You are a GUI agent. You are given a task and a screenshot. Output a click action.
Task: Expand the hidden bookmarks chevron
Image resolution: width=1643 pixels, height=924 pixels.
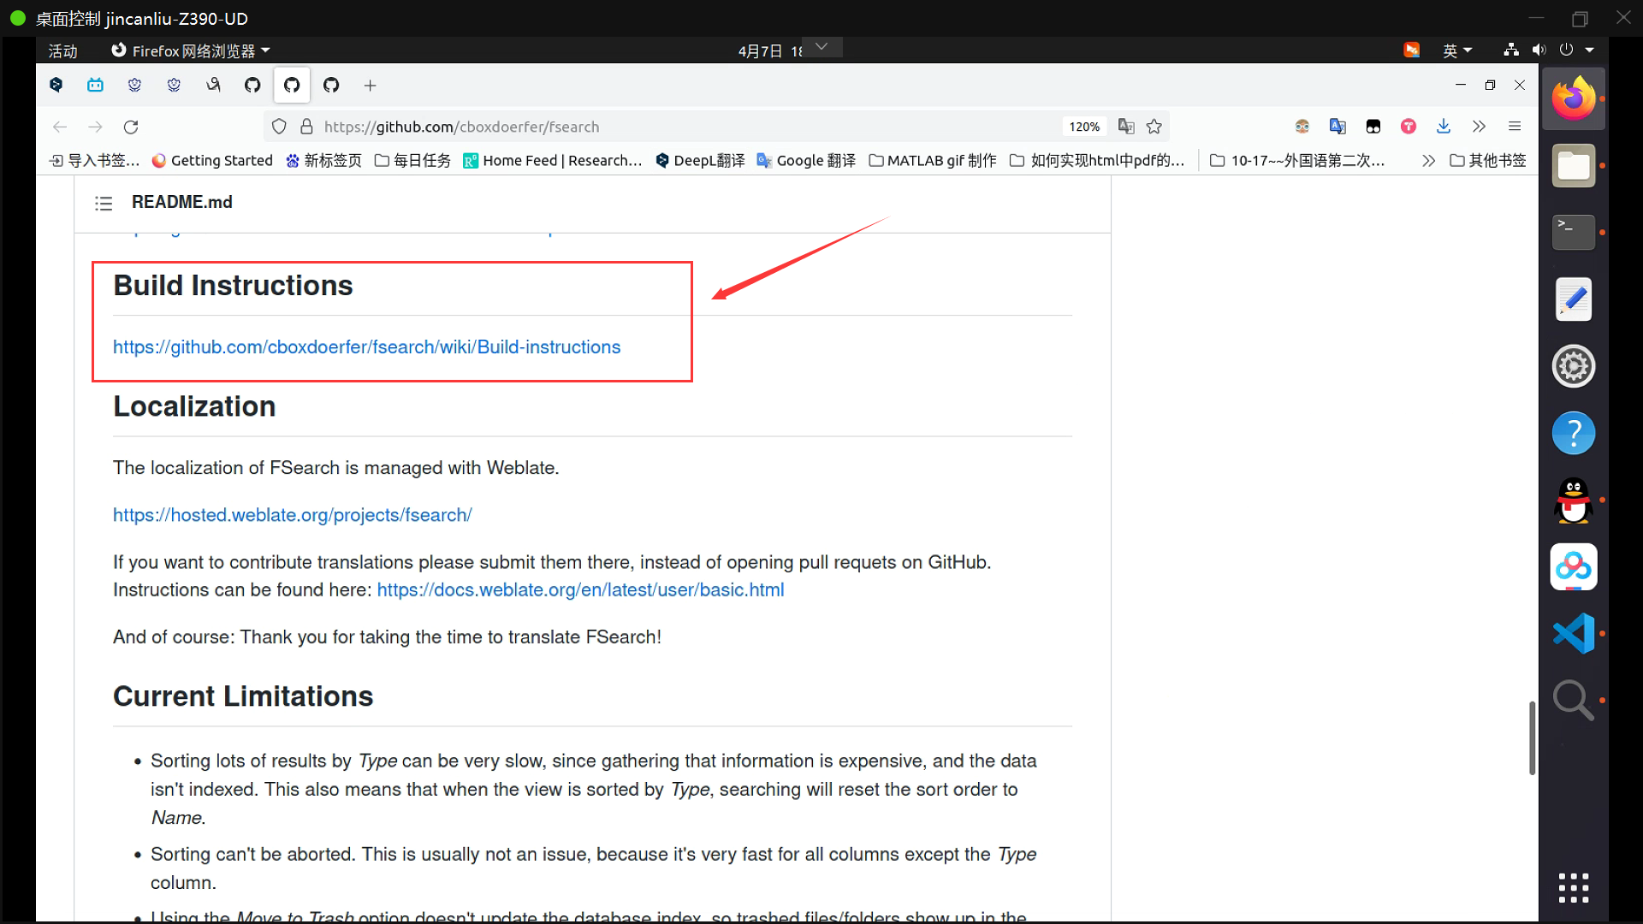[x=1428, y=161]
